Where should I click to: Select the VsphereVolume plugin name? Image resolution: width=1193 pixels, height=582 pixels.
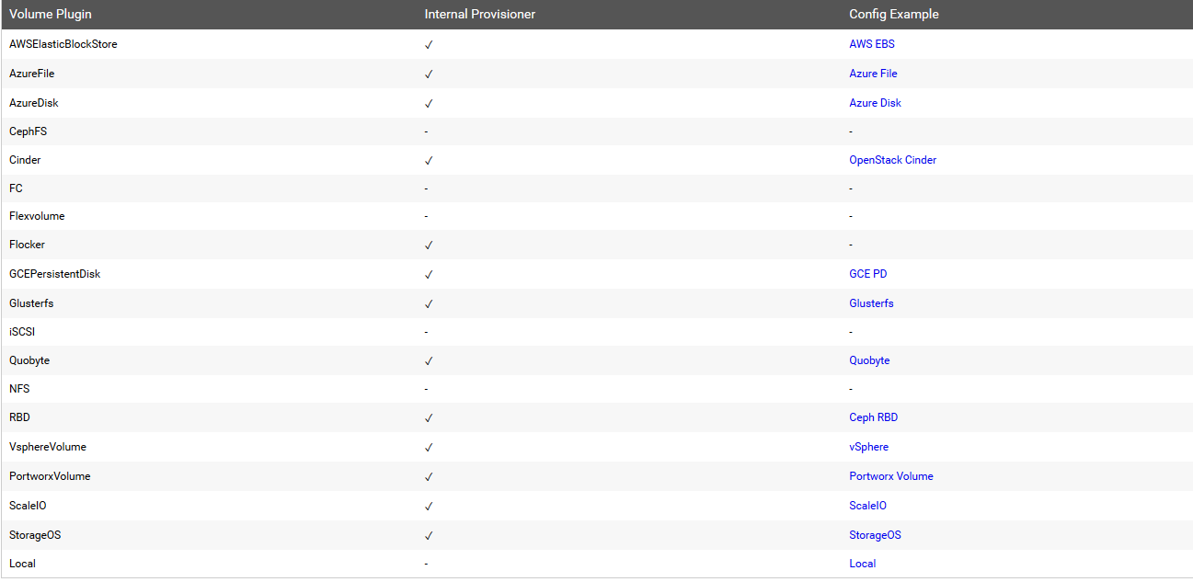[48, 447]
